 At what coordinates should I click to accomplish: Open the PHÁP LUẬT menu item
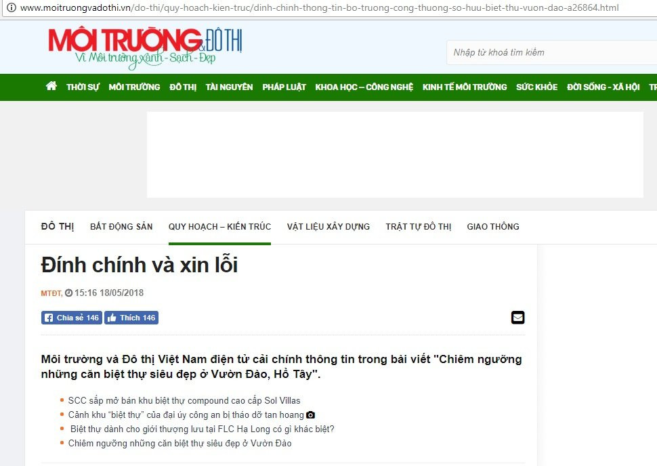point(284,87)
